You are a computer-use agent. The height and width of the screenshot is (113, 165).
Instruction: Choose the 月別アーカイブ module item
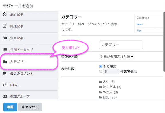click(29, 50)
